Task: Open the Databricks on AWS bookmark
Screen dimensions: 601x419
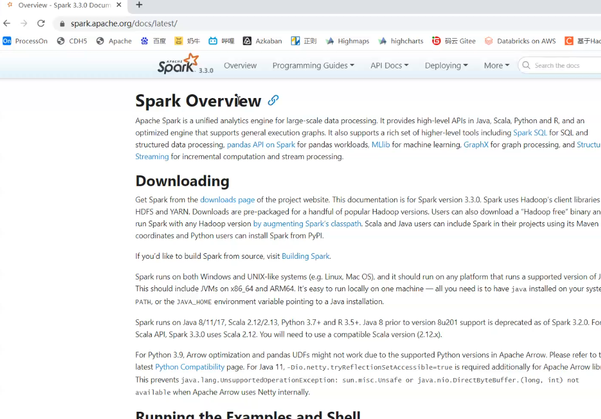Action: coord(520,41)
